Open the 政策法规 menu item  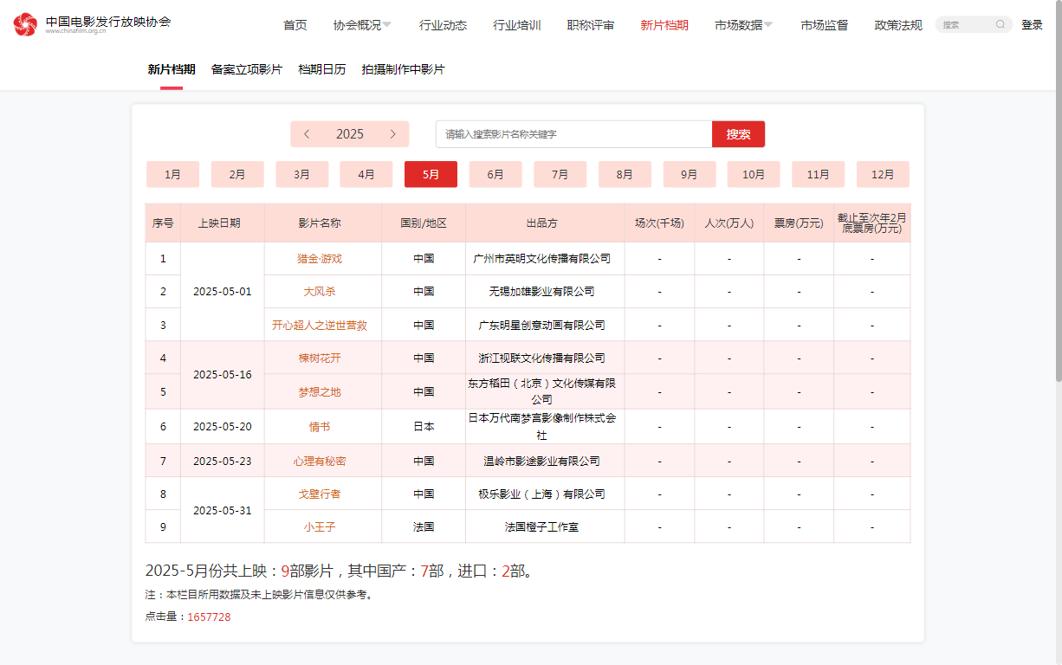pos(898,25)
